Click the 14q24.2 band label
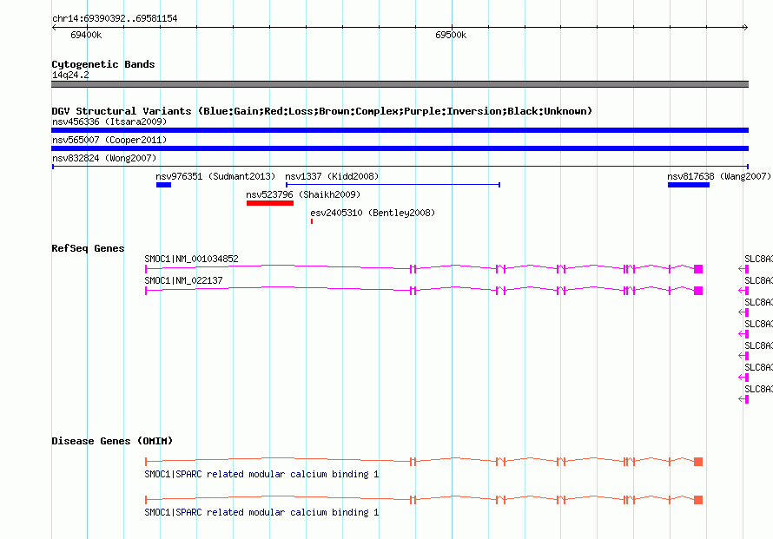The image size is (773, 539). [70, 75]
